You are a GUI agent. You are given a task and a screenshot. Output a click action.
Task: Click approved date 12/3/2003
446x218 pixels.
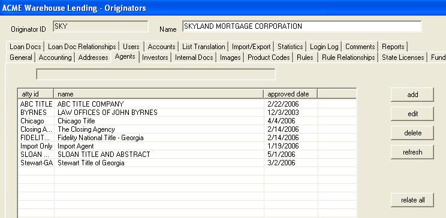point(283,113)
